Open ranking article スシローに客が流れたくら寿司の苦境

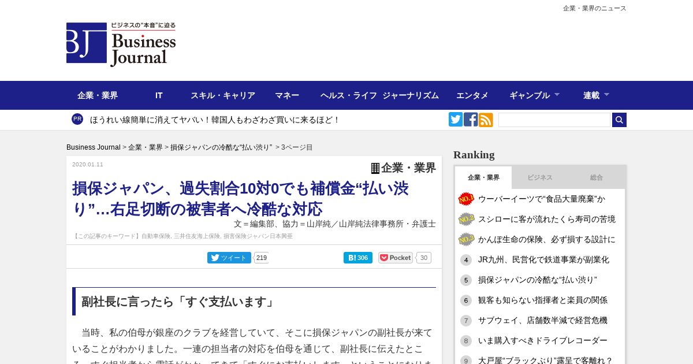547,219
